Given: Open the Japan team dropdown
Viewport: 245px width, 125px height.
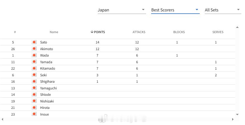Looking at the screenshot, I should (x=122, y=10).
